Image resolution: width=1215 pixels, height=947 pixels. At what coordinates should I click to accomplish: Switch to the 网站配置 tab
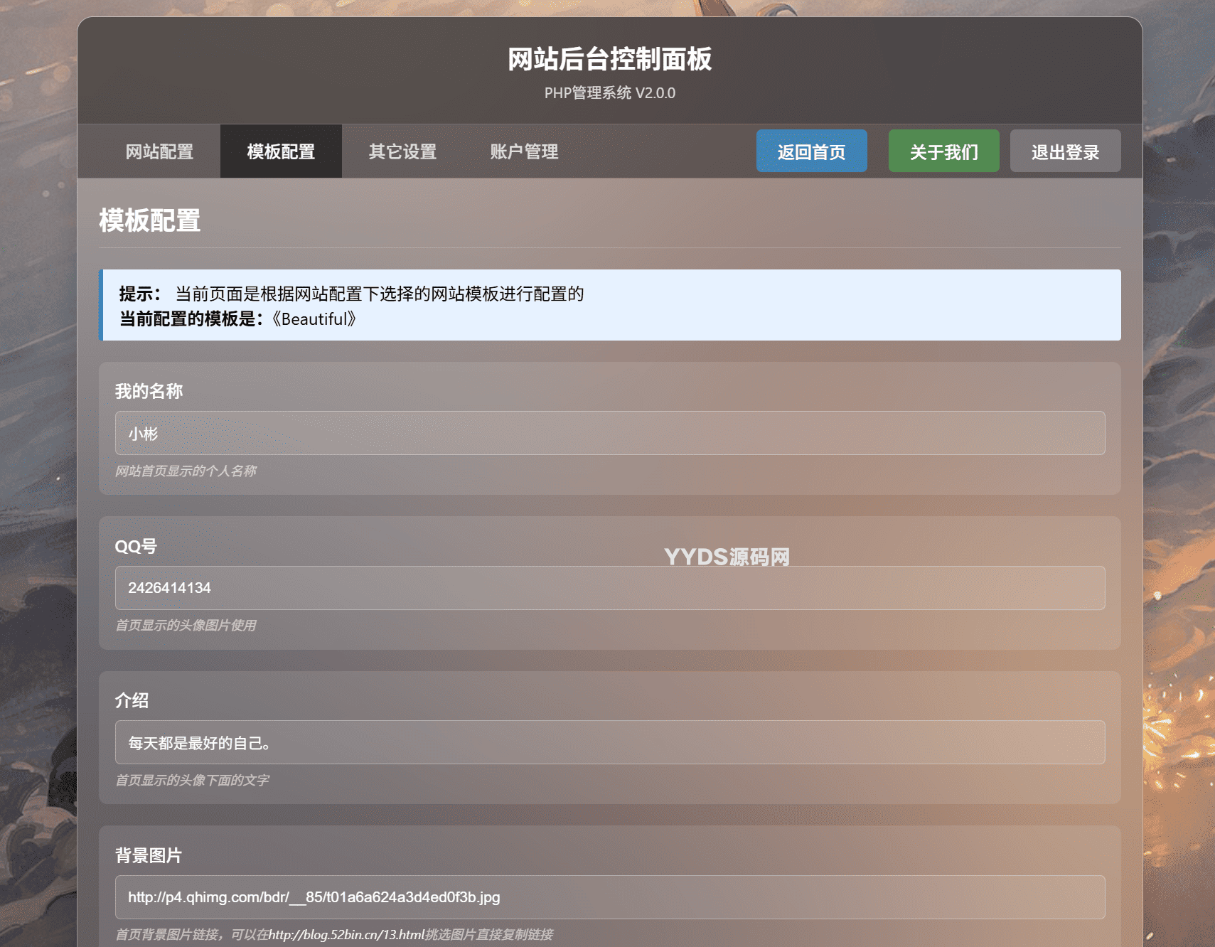click(159, 151)
